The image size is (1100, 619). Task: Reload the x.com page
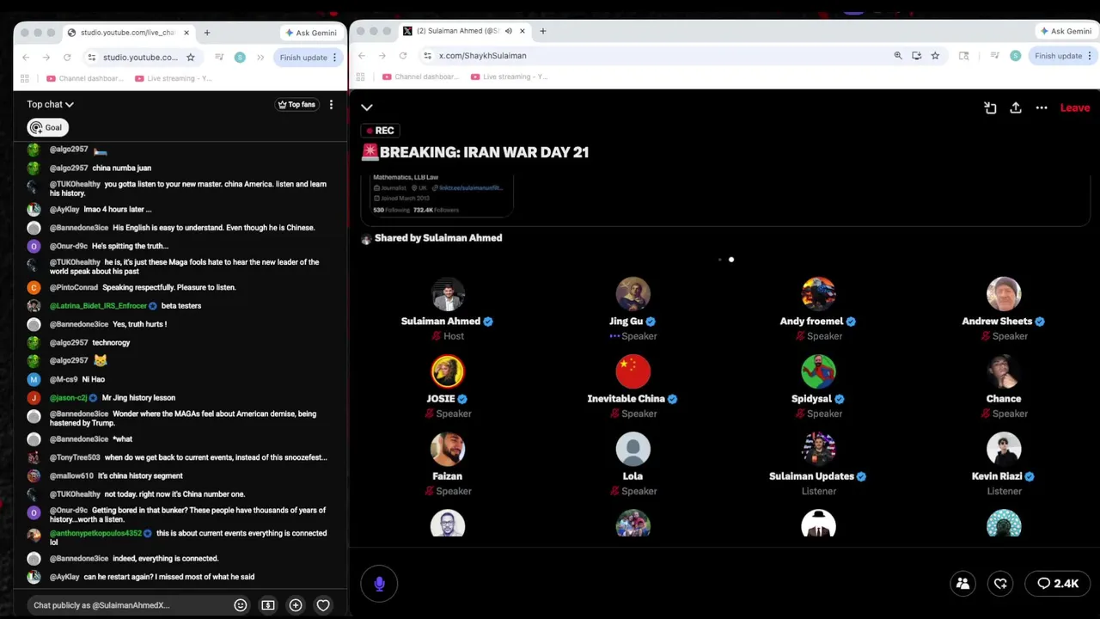tap(402, 56)
